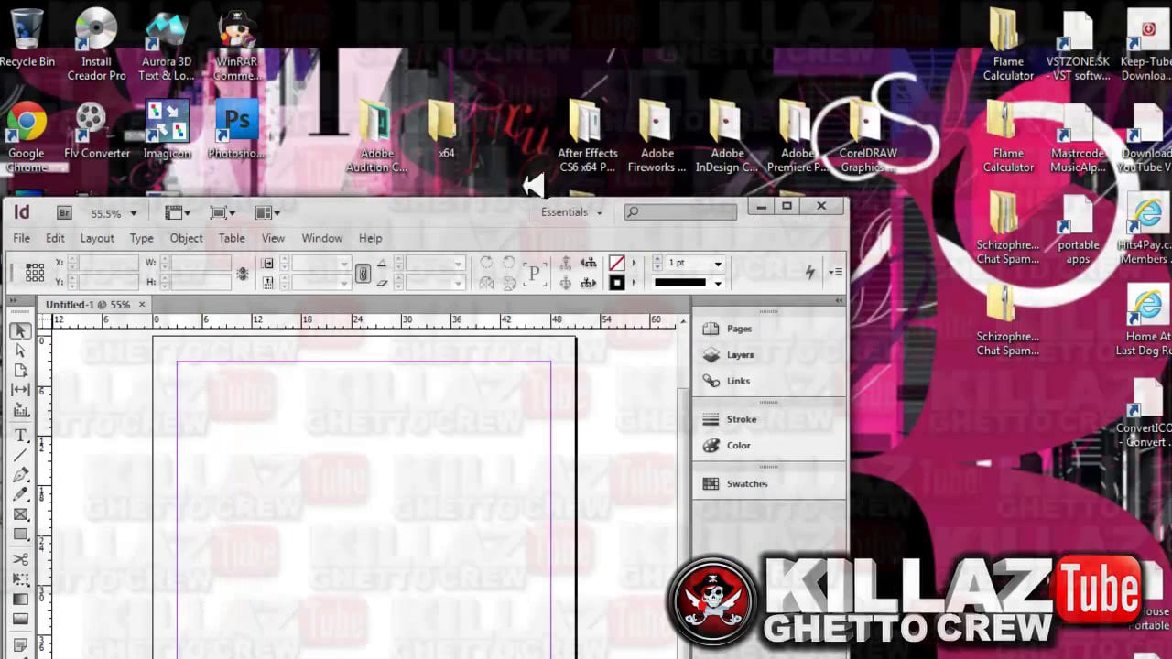
Task: Open the Table menu
Action: [232, 238]
